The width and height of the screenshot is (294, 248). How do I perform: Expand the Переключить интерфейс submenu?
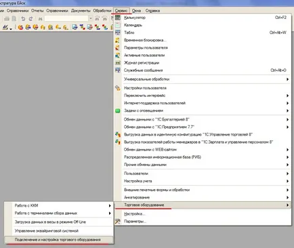point(287,96)
